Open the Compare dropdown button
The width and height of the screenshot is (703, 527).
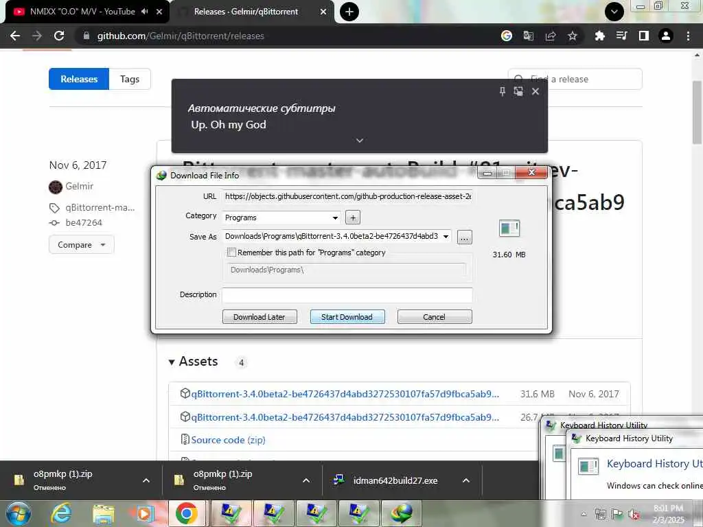(x=82, y=245)
